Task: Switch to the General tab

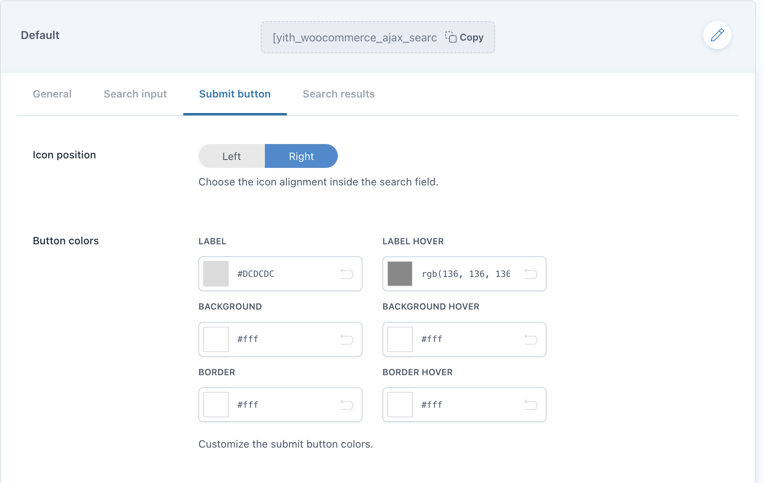Action: point(52,94)
